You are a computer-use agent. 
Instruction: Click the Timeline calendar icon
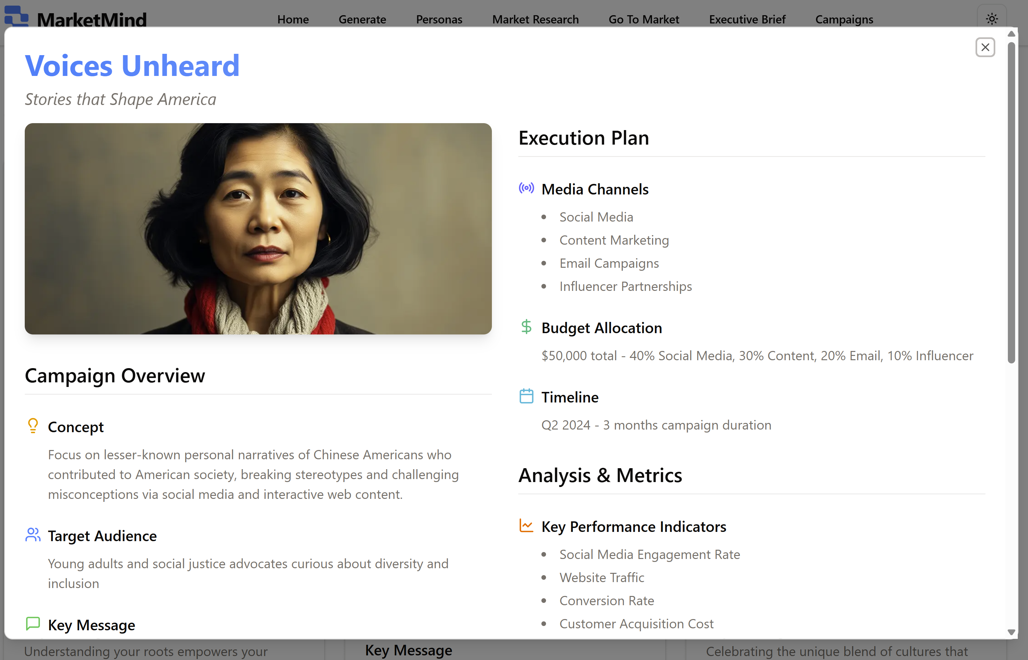click(x=526, y=397)
